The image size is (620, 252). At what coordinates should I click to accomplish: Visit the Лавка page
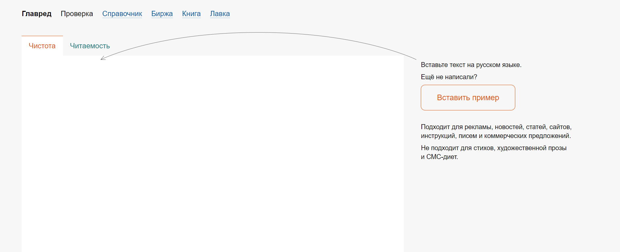tap(220, 14)
